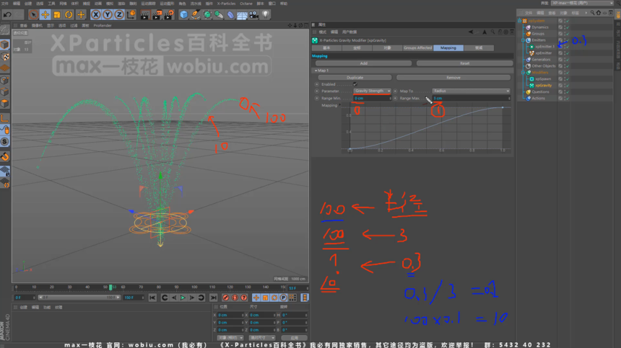Jump to the end of the animation
This screenshot has height=348, width=621.
coord(214,298)
